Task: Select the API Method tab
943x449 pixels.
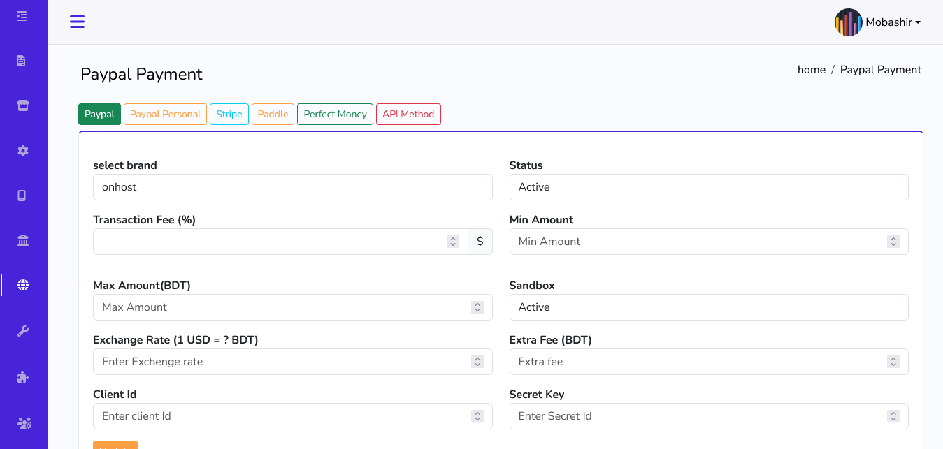Action: click(408, 114)
